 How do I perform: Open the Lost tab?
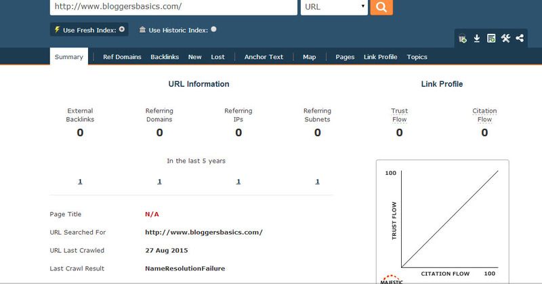217,57
